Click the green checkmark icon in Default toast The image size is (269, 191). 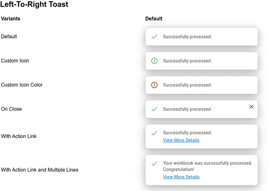154,36
